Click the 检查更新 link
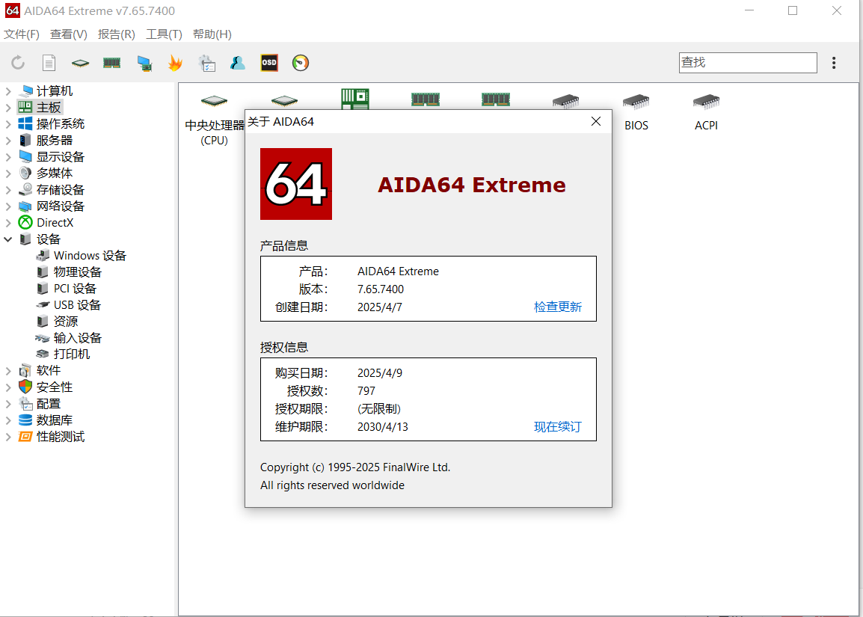 (558, 307)
